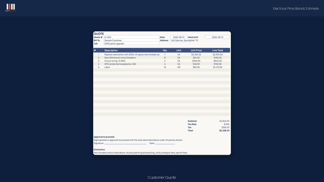Select the Valid Until field 2026-08-31
Screen dimensions: 324x182
point(217,37)
